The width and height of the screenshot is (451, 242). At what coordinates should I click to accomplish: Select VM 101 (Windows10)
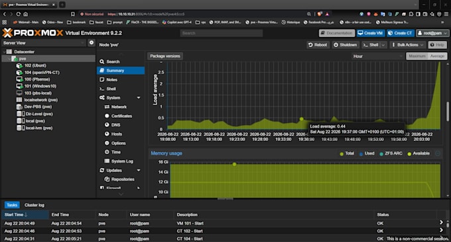[x=40, y=86]
